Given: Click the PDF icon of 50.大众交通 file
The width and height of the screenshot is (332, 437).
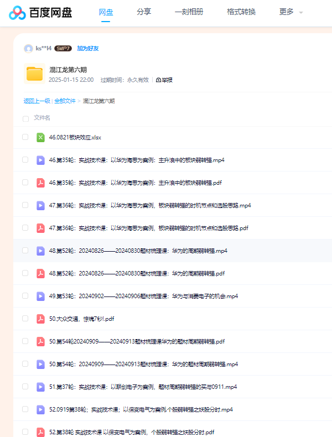Looking at the screenshot, I should tap(41, 319).
